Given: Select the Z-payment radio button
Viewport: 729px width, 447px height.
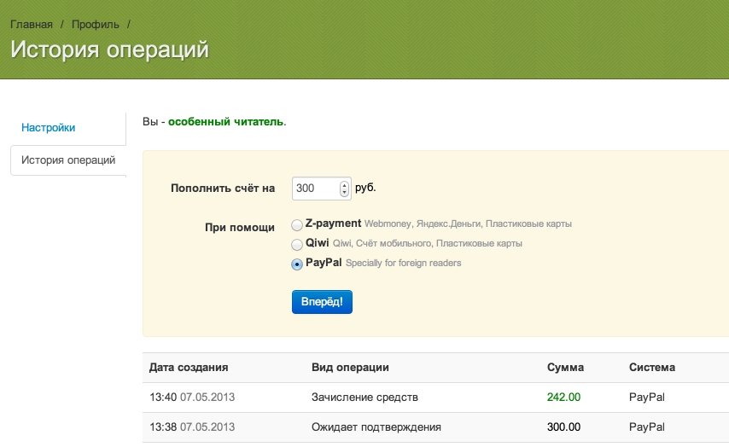Looking at the screenshot, I should 296,225.
